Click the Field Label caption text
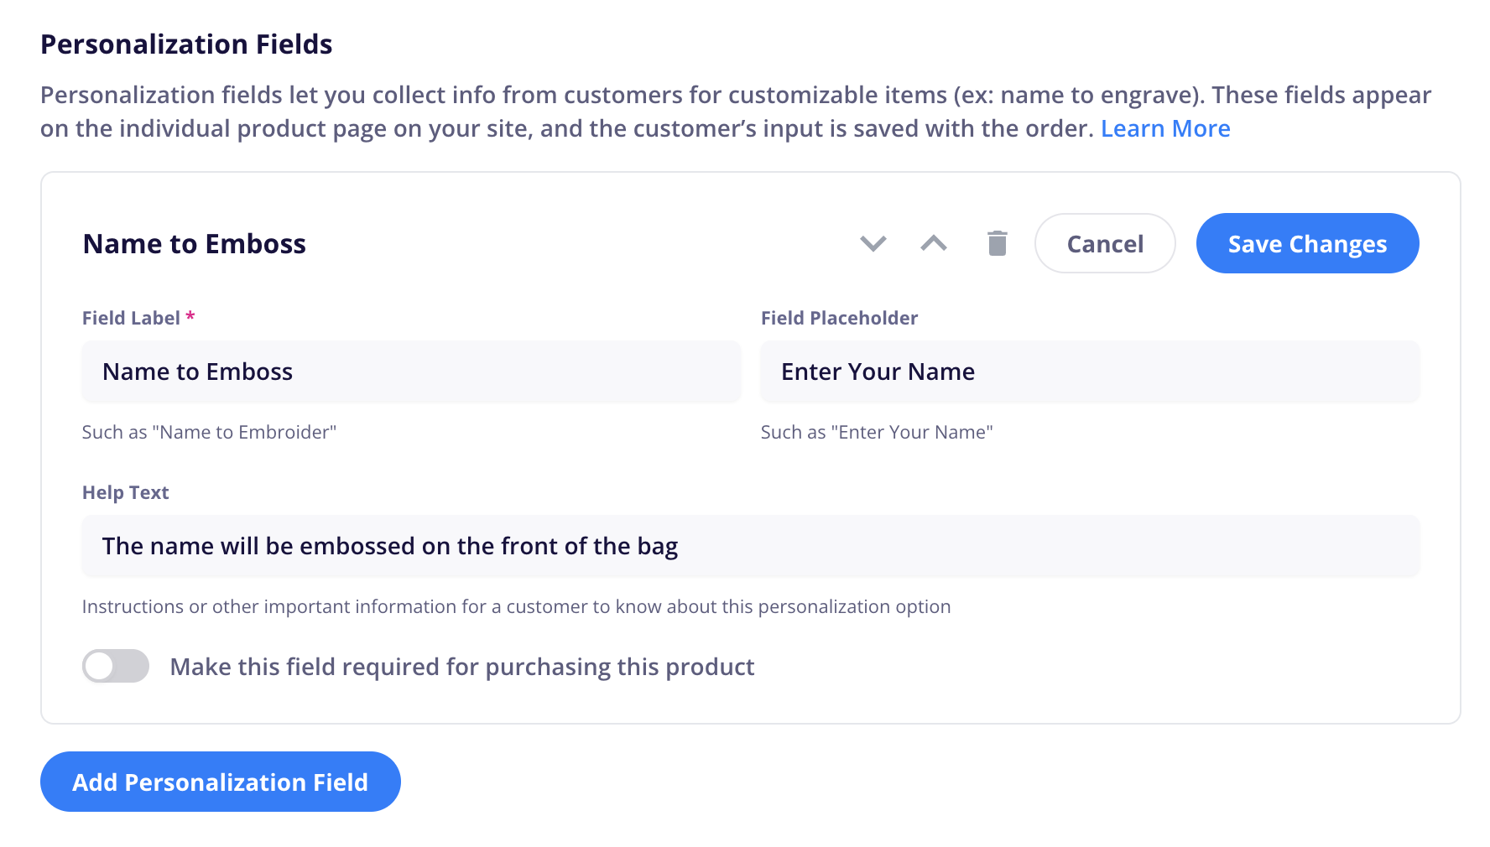1490x847 pixels. click(x=138, y=318)
